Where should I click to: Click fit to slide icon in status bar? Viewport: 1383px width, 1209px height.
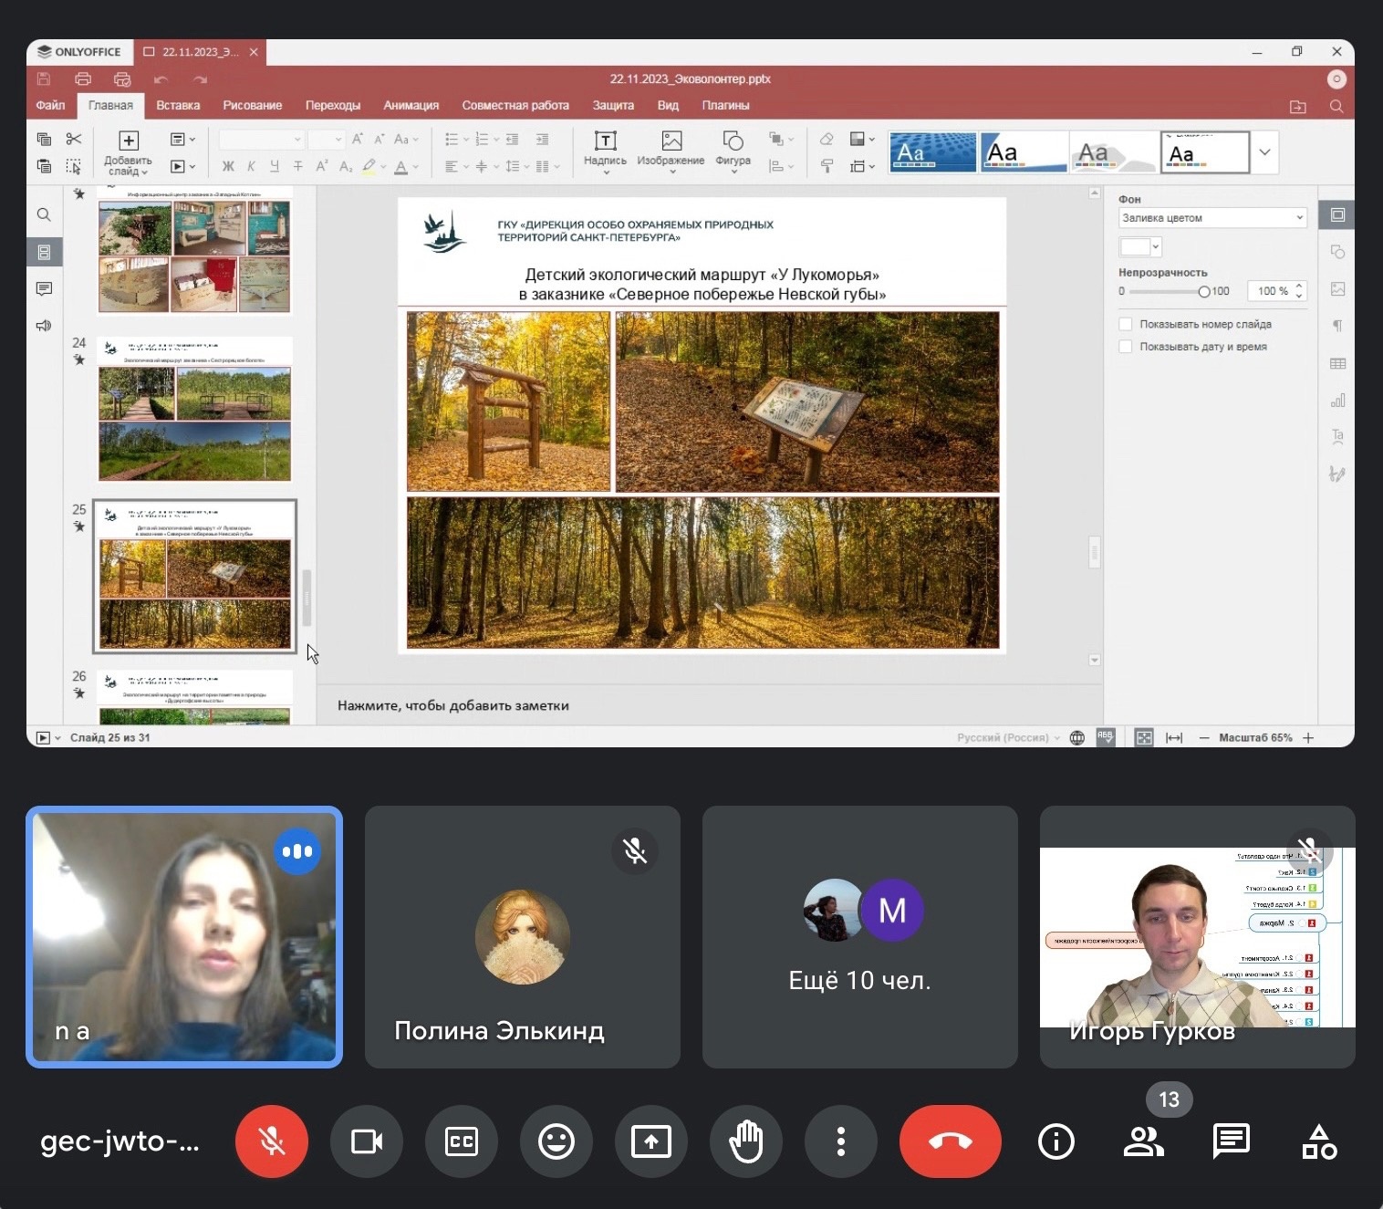click(1144, 737)
